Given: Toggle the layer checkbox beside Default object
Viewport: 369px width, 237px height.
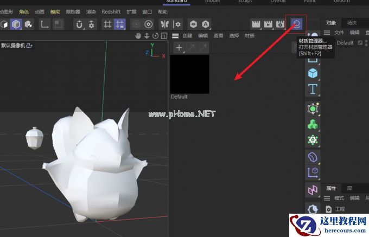Looking at the screenshot, I should coord(360,43).
